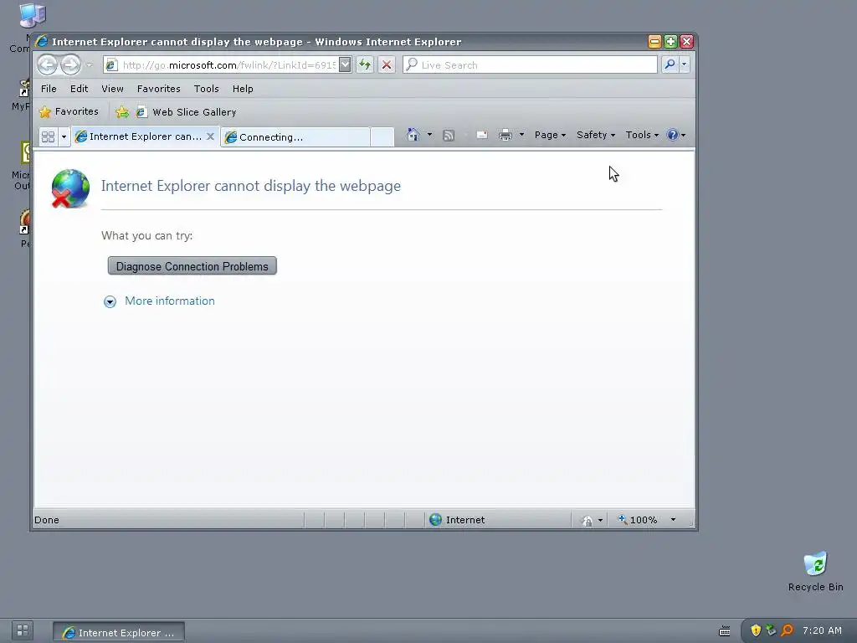
Task: Click the network connection tray icon
Action: (771, 630)
